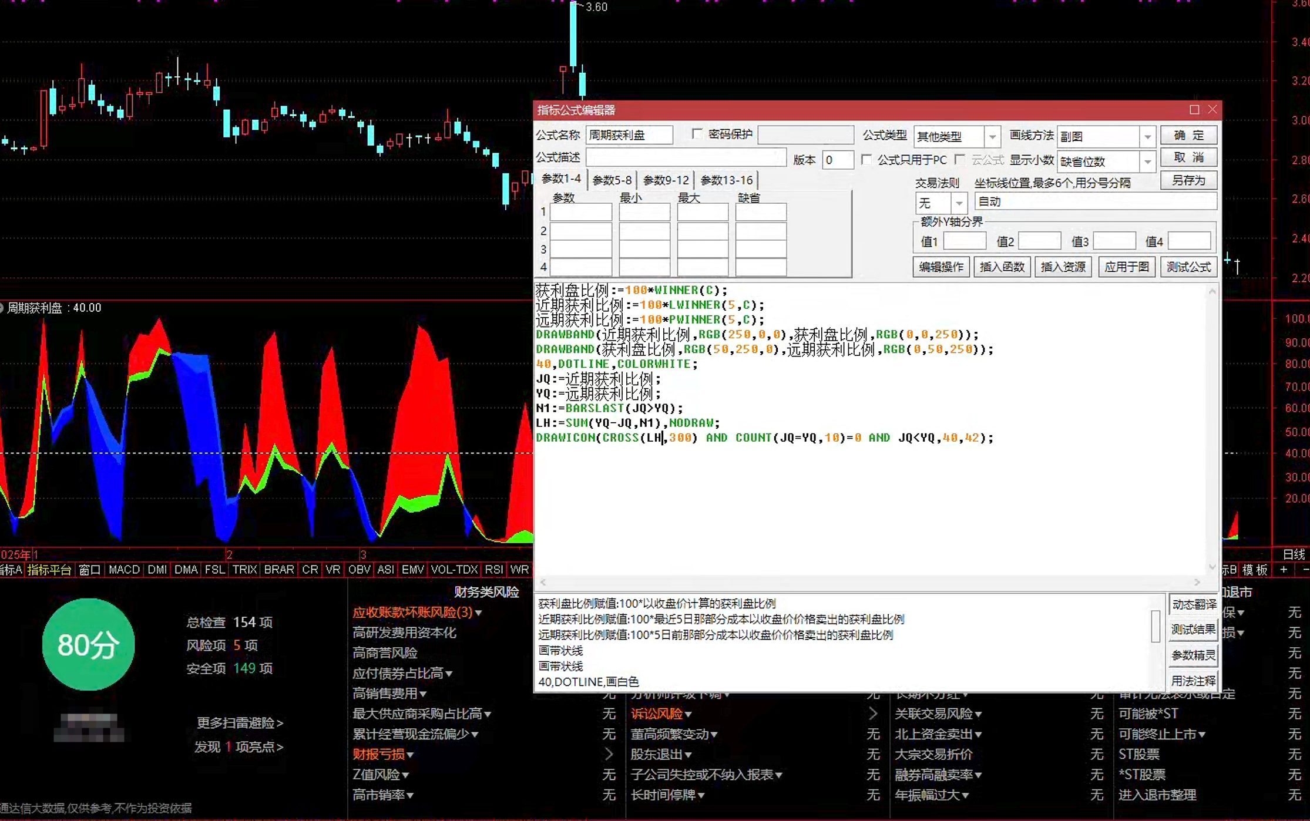Click the 值4 input field

pyautogui.click(x=1190, y=241)
